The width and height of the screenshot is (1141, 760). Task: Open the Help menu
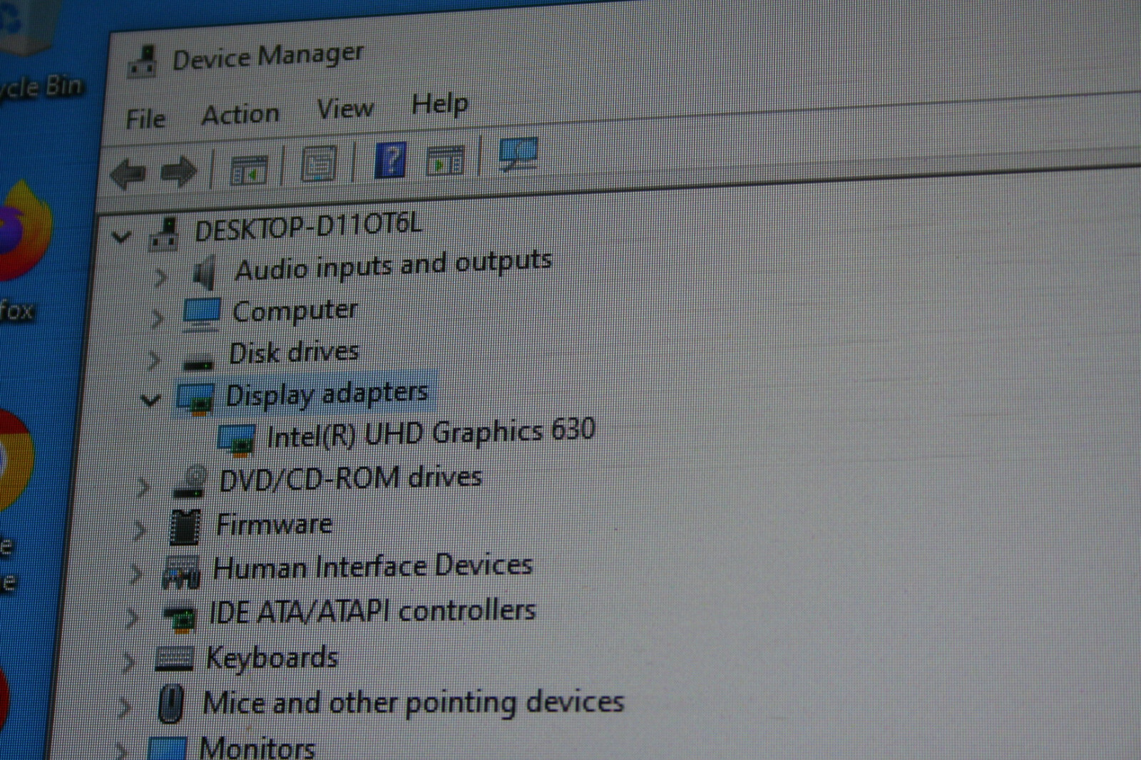[x=439, y=105]
